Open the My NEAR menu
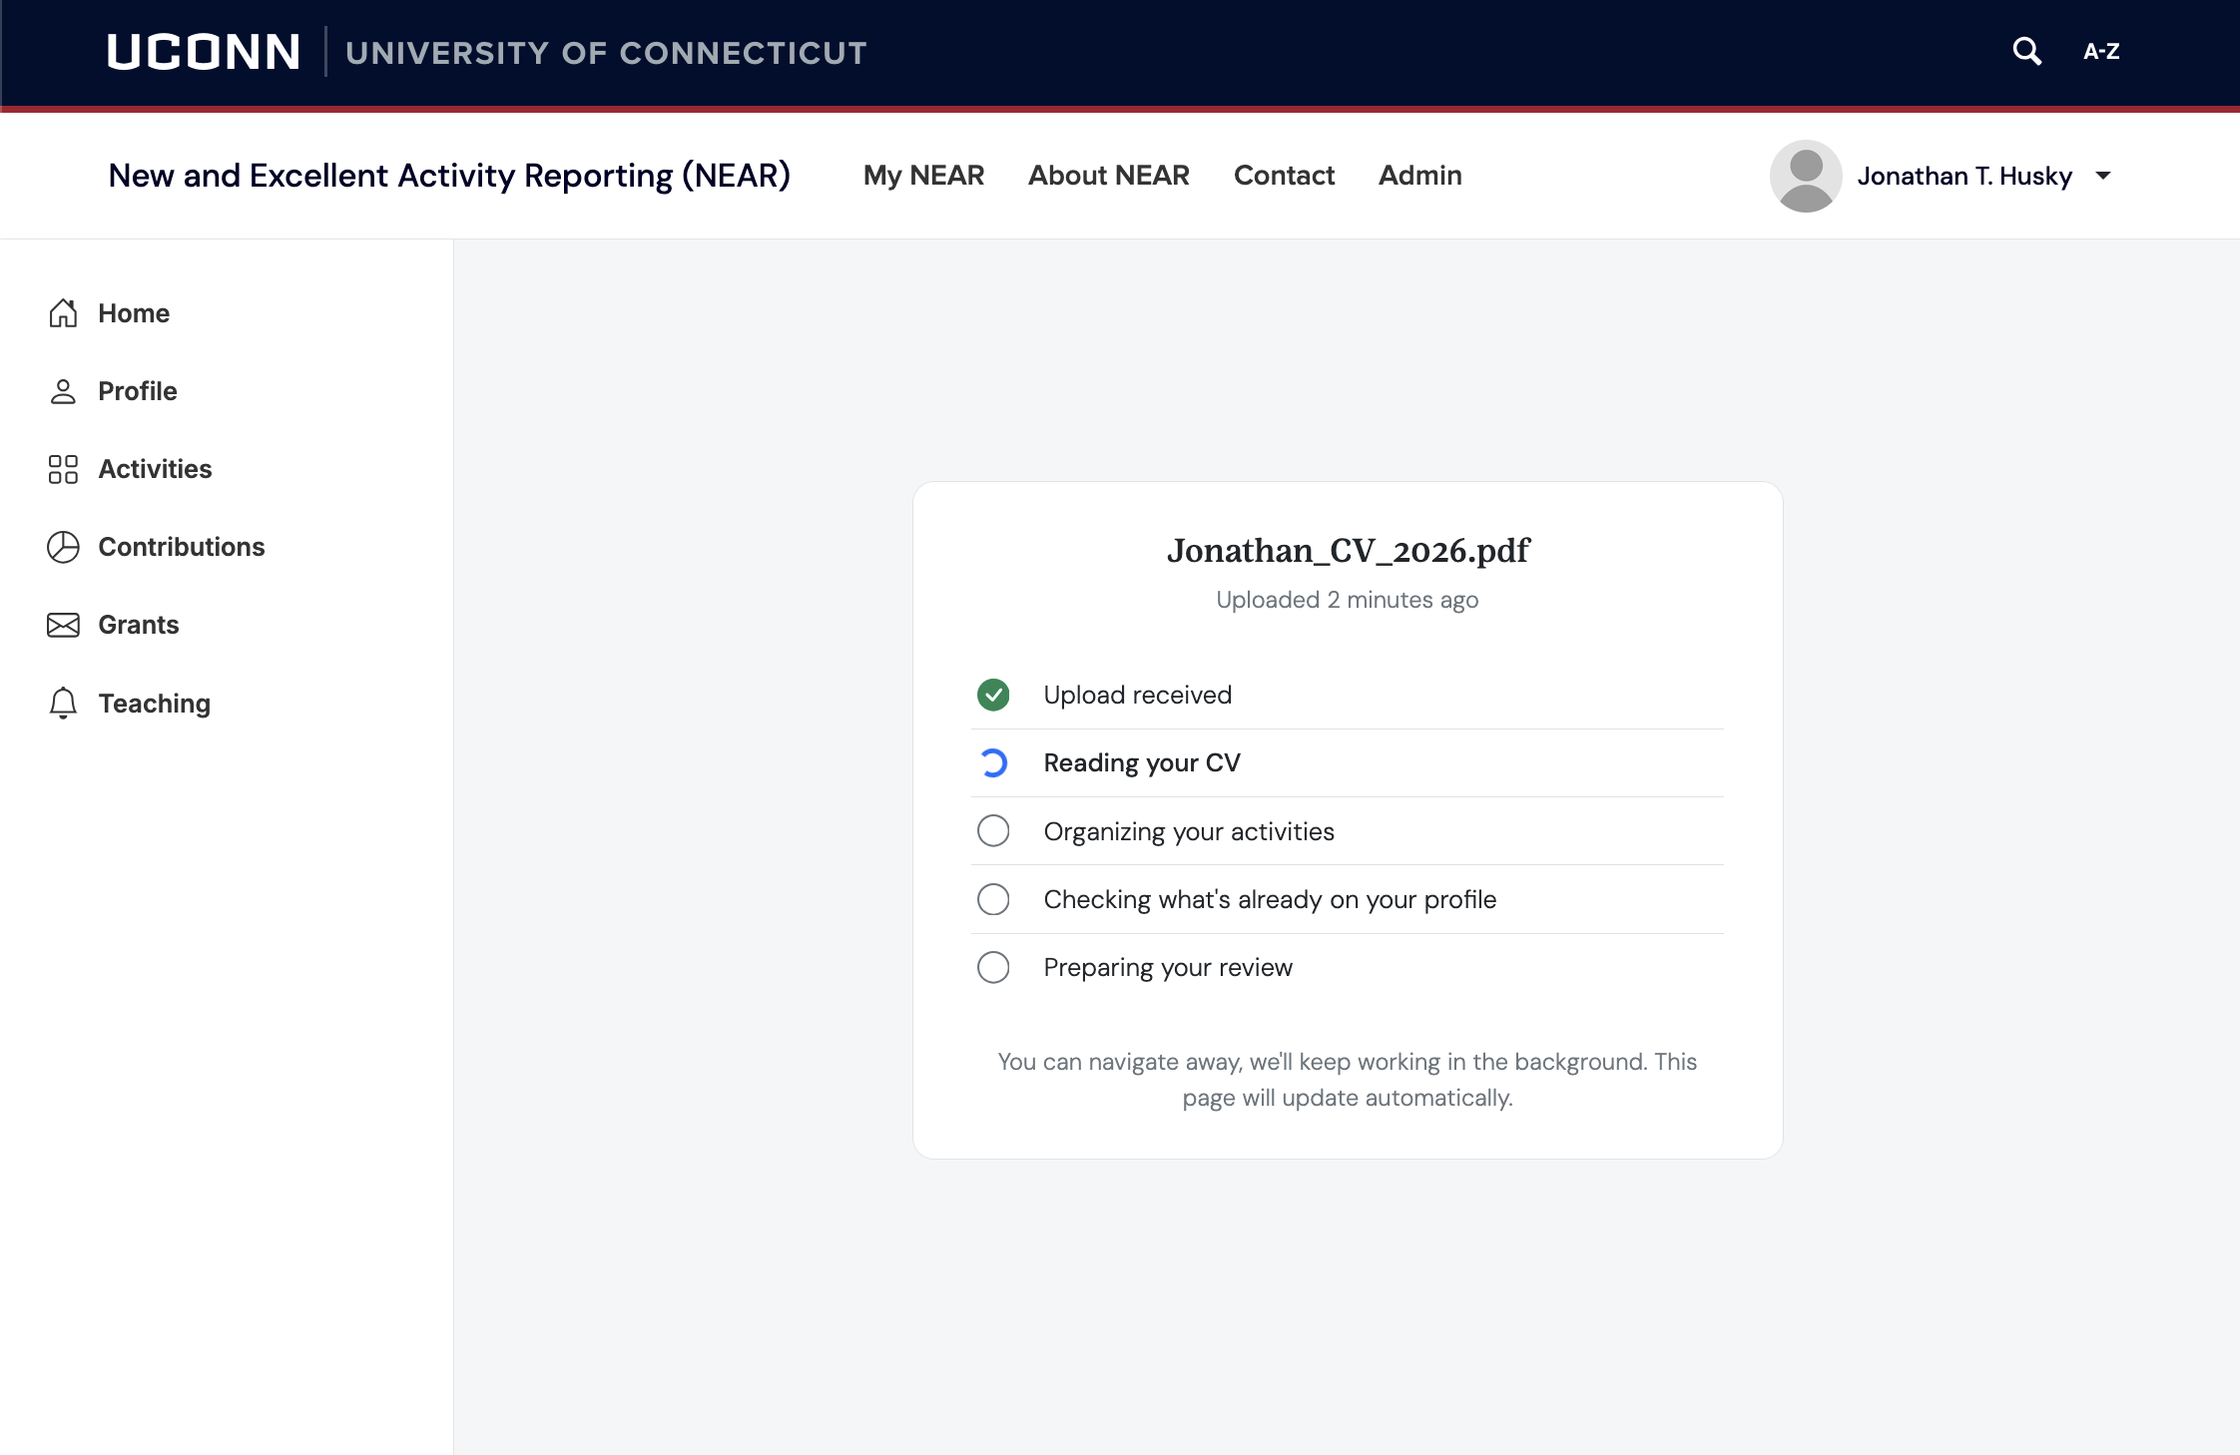 click(x=923, y=176)
